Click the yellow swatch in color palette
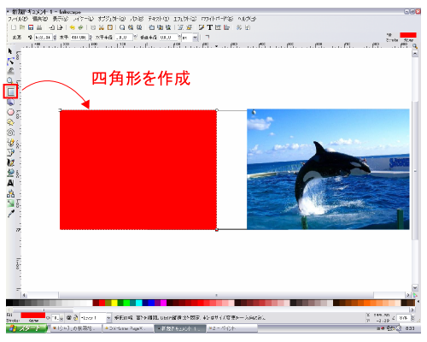 114,303
